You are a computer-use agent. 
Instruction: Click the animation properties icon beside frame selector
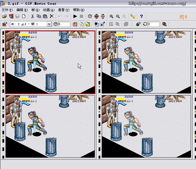(5, 24)
